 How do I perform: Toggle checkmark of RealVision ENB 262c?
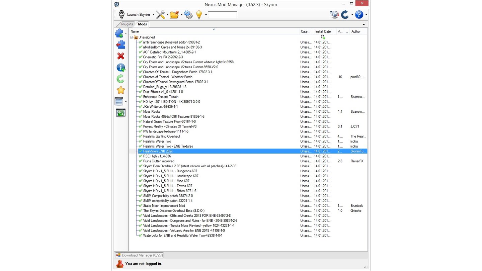141,151
